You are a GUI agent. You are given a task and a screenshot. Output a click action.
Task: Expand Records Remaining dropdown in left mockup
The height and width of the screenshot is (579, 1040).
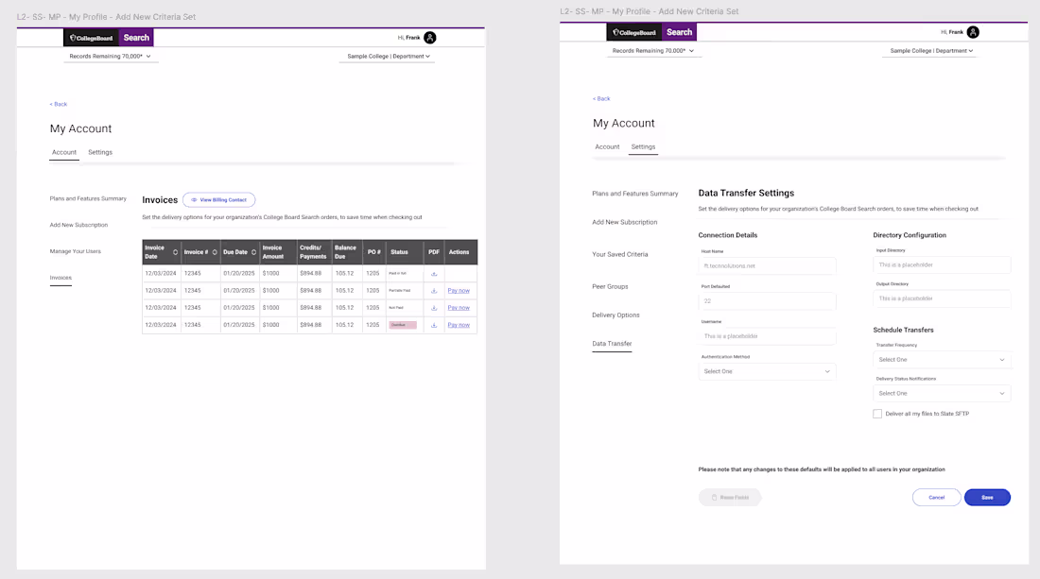pyautogui.click(x=111, y=57)
